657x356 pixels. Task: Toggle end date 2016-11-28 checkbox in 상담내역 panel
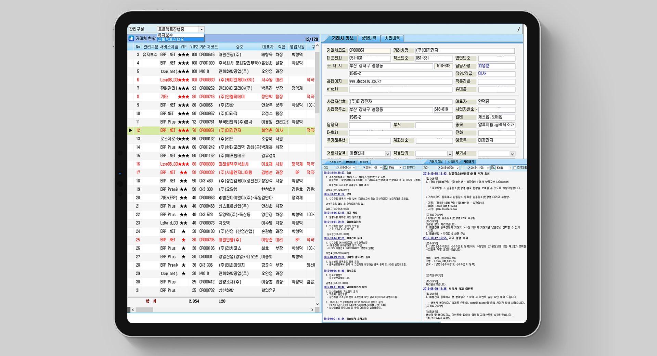[364, 168]
